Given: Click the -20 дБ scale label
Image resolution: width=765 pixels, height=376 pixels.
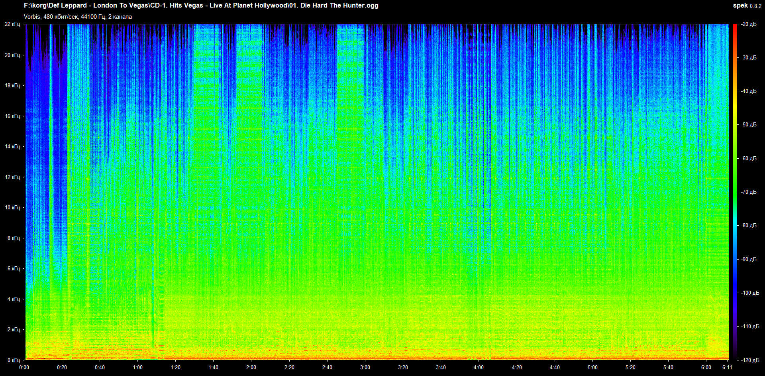Looking at the screenshot, I should point(749,24).
